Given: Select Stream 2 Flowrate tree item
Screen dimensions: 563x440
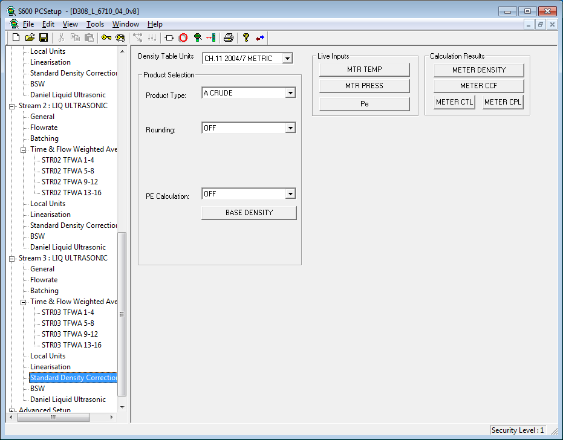Looking at the screenshot, I should click(x=44, y=128).
